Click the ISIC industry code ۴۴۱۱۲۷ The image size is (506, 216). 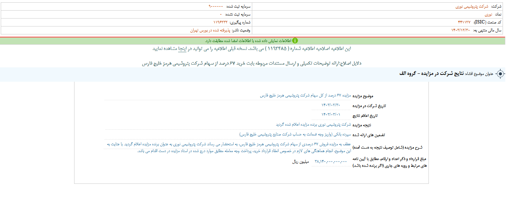click(464, 22)
